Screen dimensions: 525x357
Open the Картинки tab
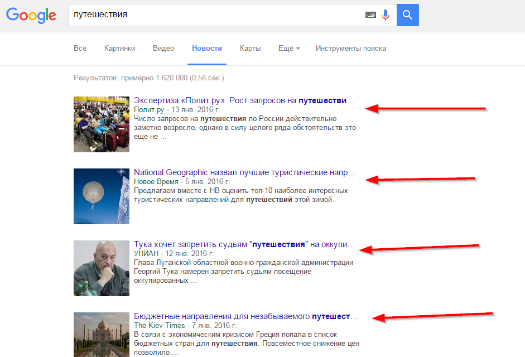119,48
